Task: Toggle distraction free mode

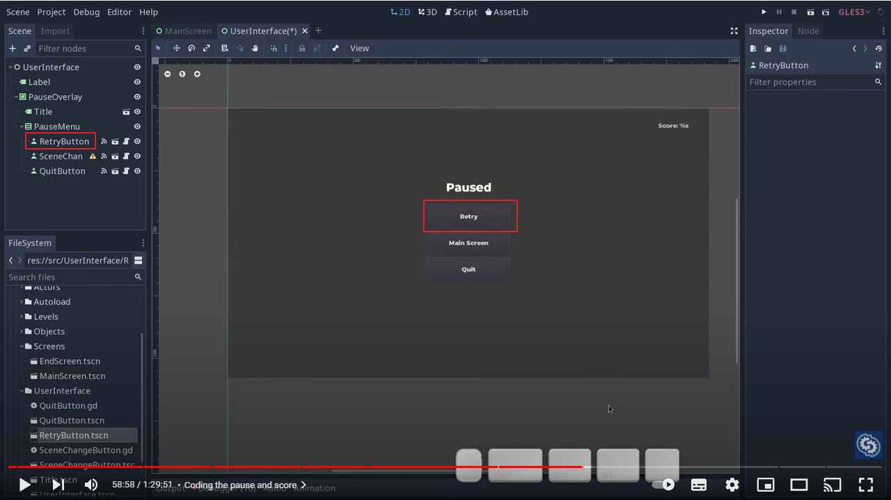Action: pyautogui.click(x=734, y=31)
